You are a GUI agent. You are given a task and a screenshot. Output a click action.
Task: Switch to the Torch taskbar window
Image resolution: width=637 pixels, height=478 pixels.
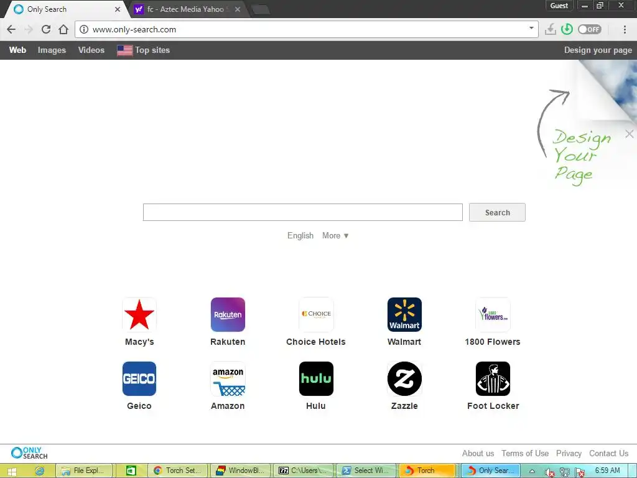coord(429,471)
